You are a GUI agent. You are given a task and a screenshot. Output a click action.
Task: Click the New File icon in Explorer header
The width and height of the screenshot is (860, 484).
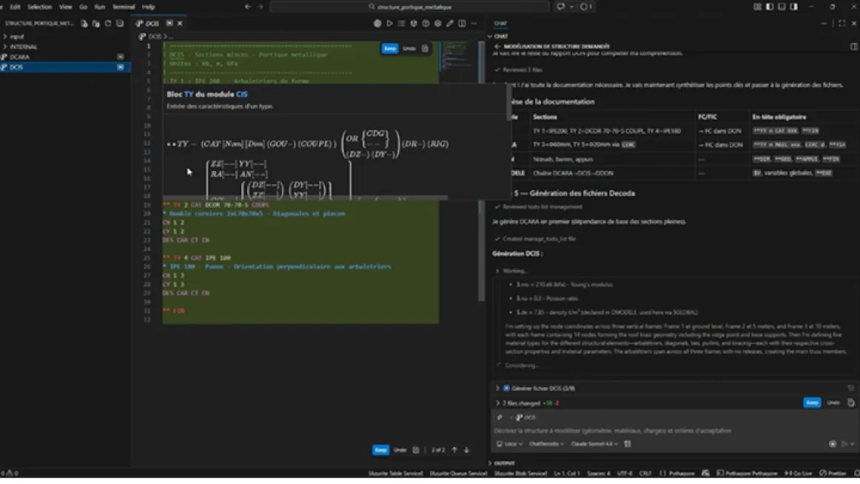pos(84,24)
